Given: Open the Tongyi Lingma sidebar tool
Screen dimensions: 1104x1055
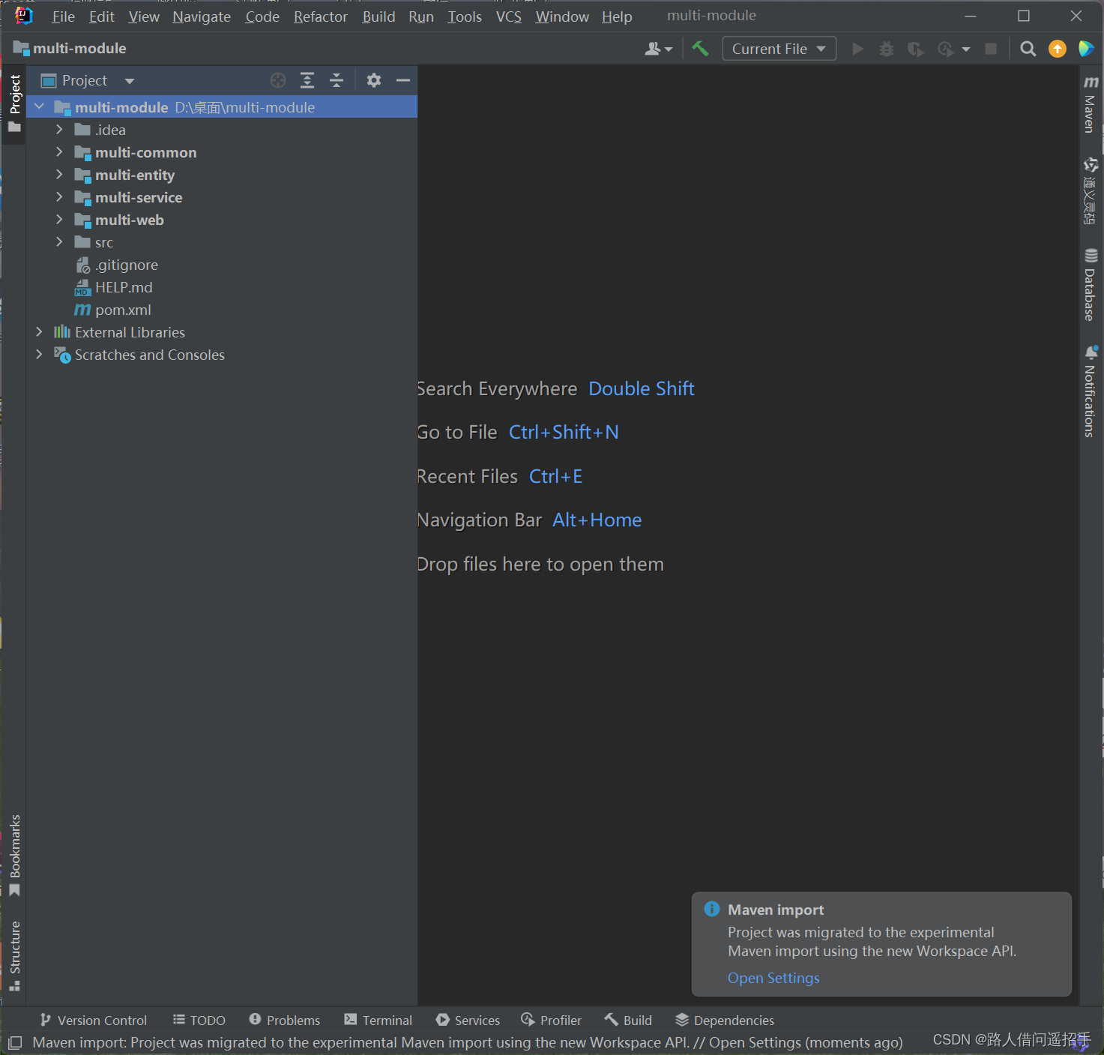Looking at the screenshot, I should click(1091, 190).
